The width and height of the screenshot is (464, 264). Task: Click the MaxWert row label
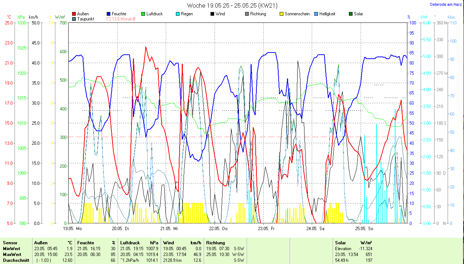[12, 254]
